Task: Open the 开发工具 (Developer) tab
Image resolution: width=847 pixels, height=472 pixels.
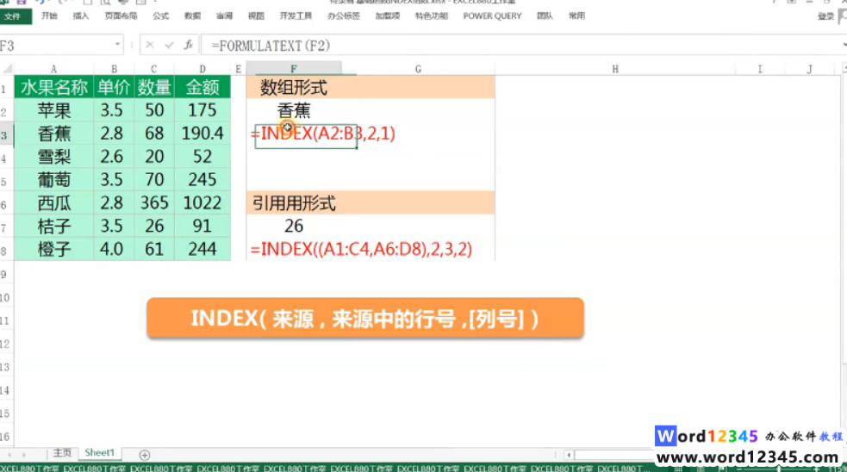Action: pos(296,16)
